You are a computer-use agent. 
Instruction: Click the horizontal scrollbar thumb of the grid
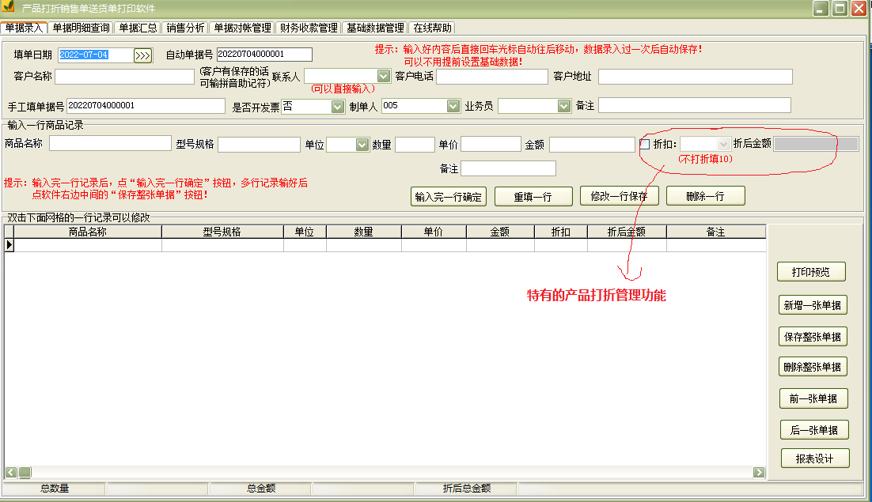pyautogui.click(x=25, y=472)
